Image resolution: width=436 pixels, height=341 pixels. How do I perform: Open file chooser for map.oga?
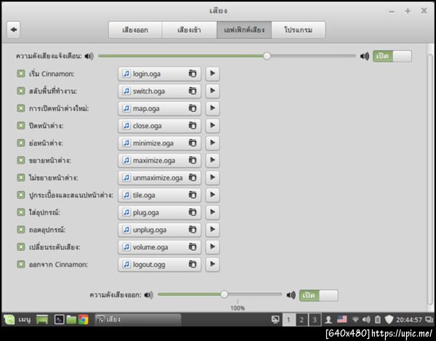[159, 108]
